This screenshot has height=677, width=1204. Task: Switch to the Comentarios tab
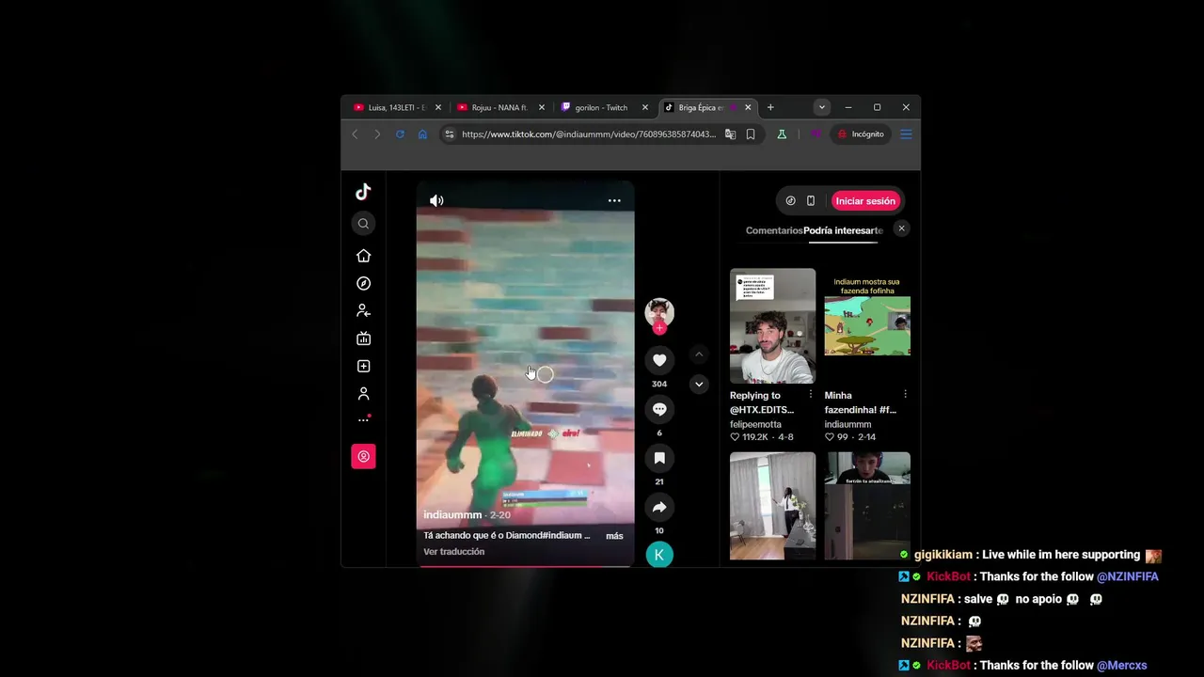pos(774,230)
